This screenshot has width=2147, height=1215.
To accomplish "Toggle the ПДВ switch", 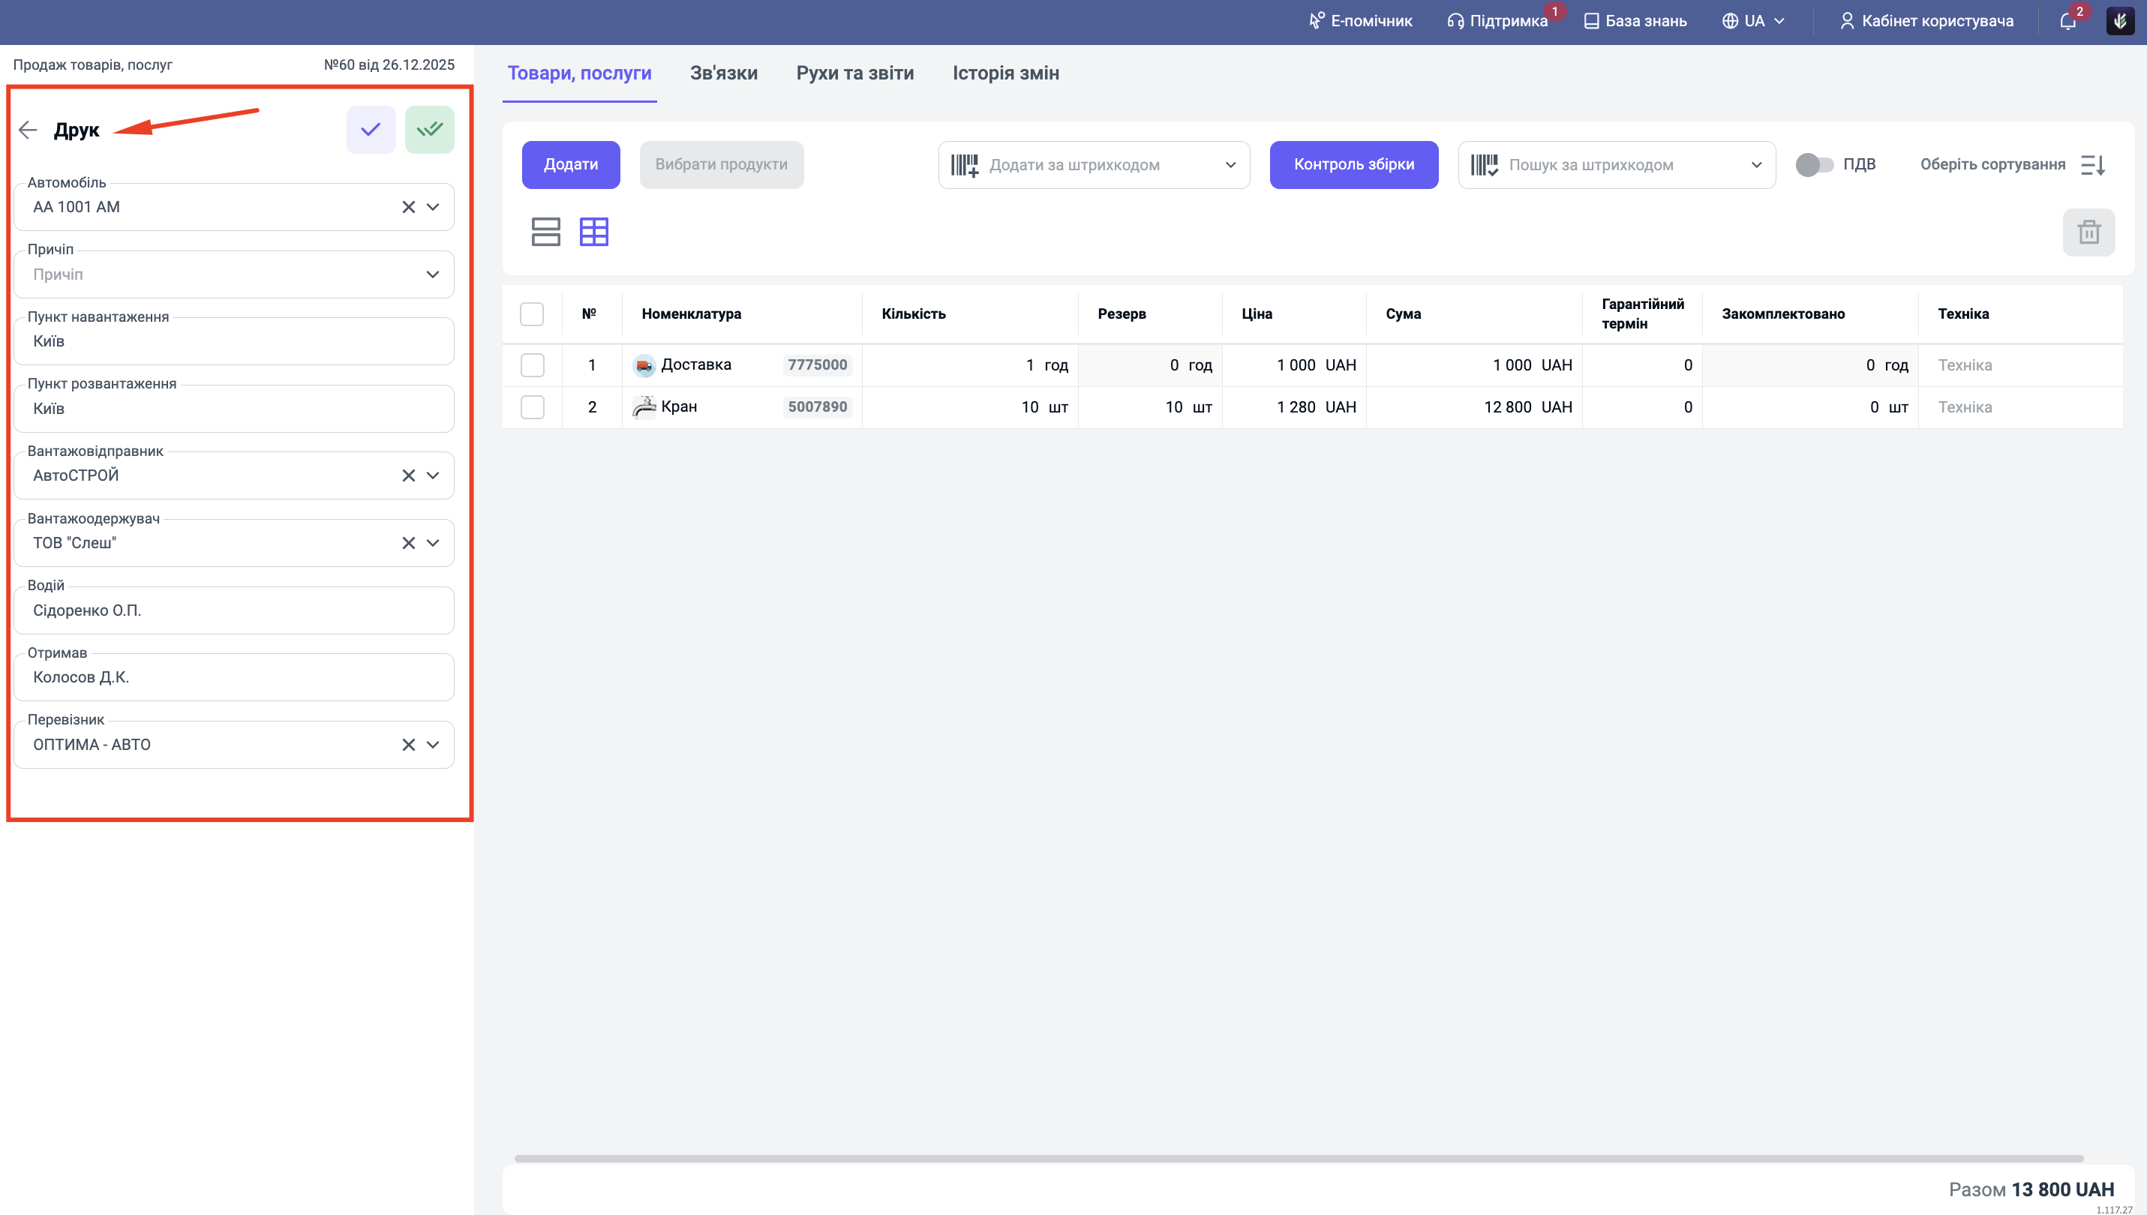I will point(1813,164).
